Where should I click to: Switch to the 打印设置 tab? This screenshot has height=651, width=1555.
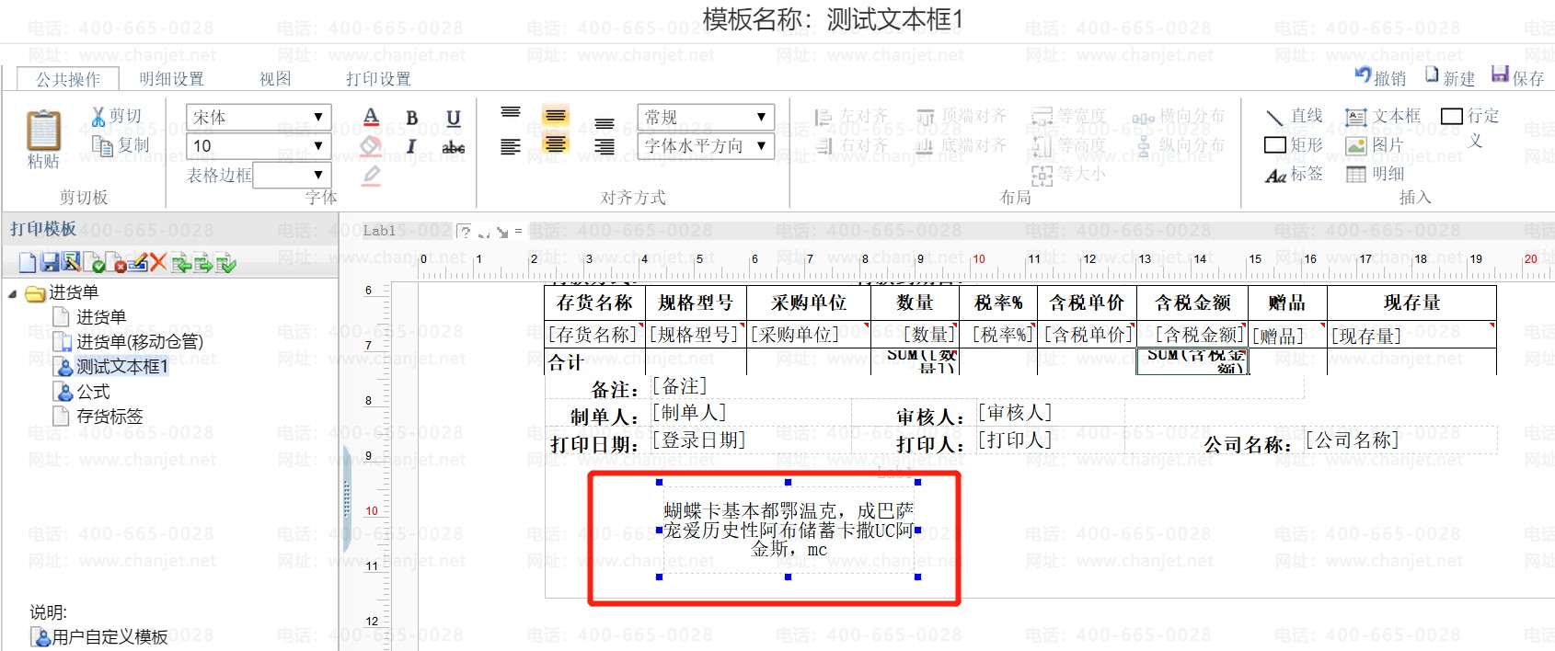[x=378, y=79]
